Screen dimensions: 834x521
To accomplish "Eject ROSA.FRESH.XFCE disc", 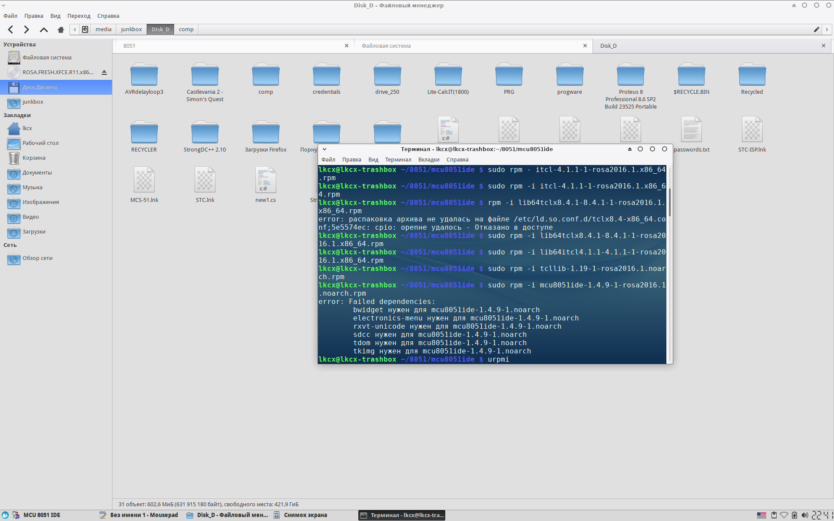I will click(x=104, y=73).
